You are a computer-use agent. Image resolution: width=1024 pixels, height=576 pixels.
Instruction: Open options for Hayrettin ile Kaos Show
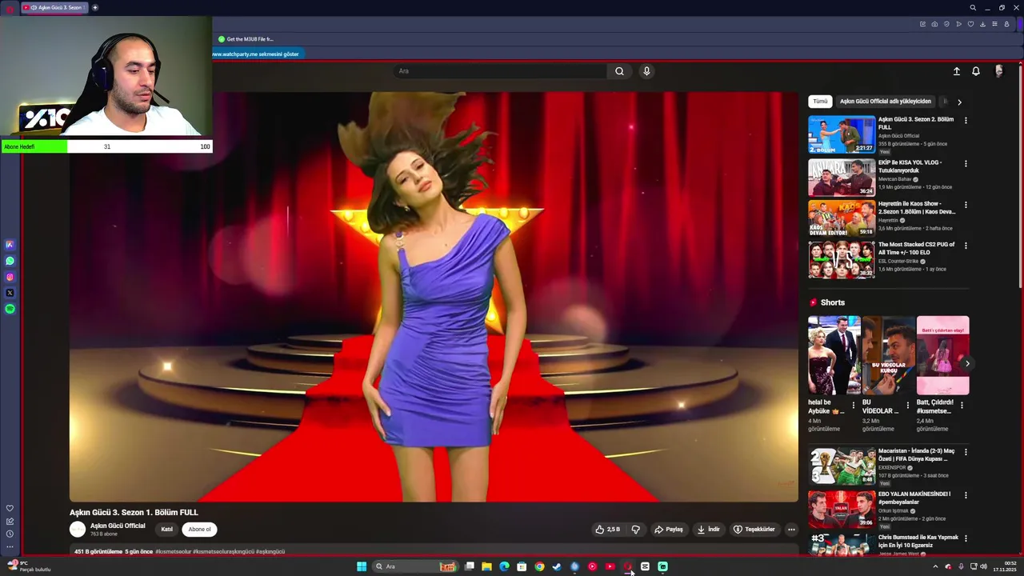[966, 205]
